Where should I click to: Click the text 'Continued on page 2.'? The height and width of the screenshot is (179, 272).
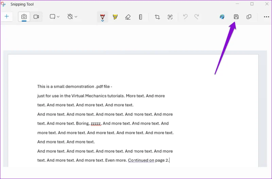coord(149,160)
